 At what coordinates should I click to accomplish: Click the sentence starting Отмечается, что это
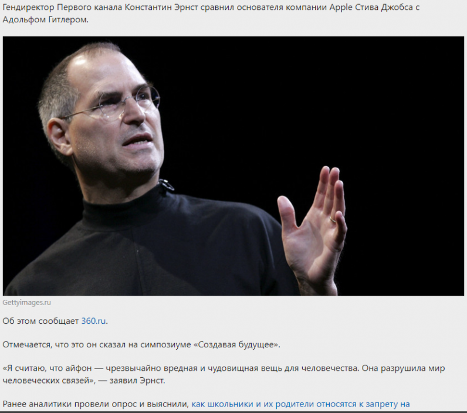(141, 345)
